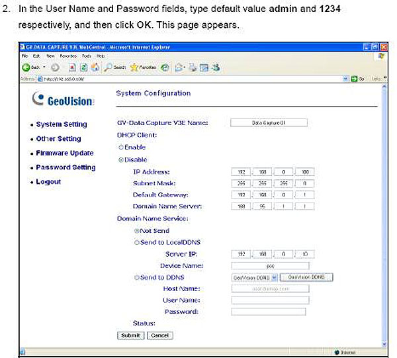This screenshot has width=397, height=358.
Task: Open Password Setting link
Action: pos(66,167)
